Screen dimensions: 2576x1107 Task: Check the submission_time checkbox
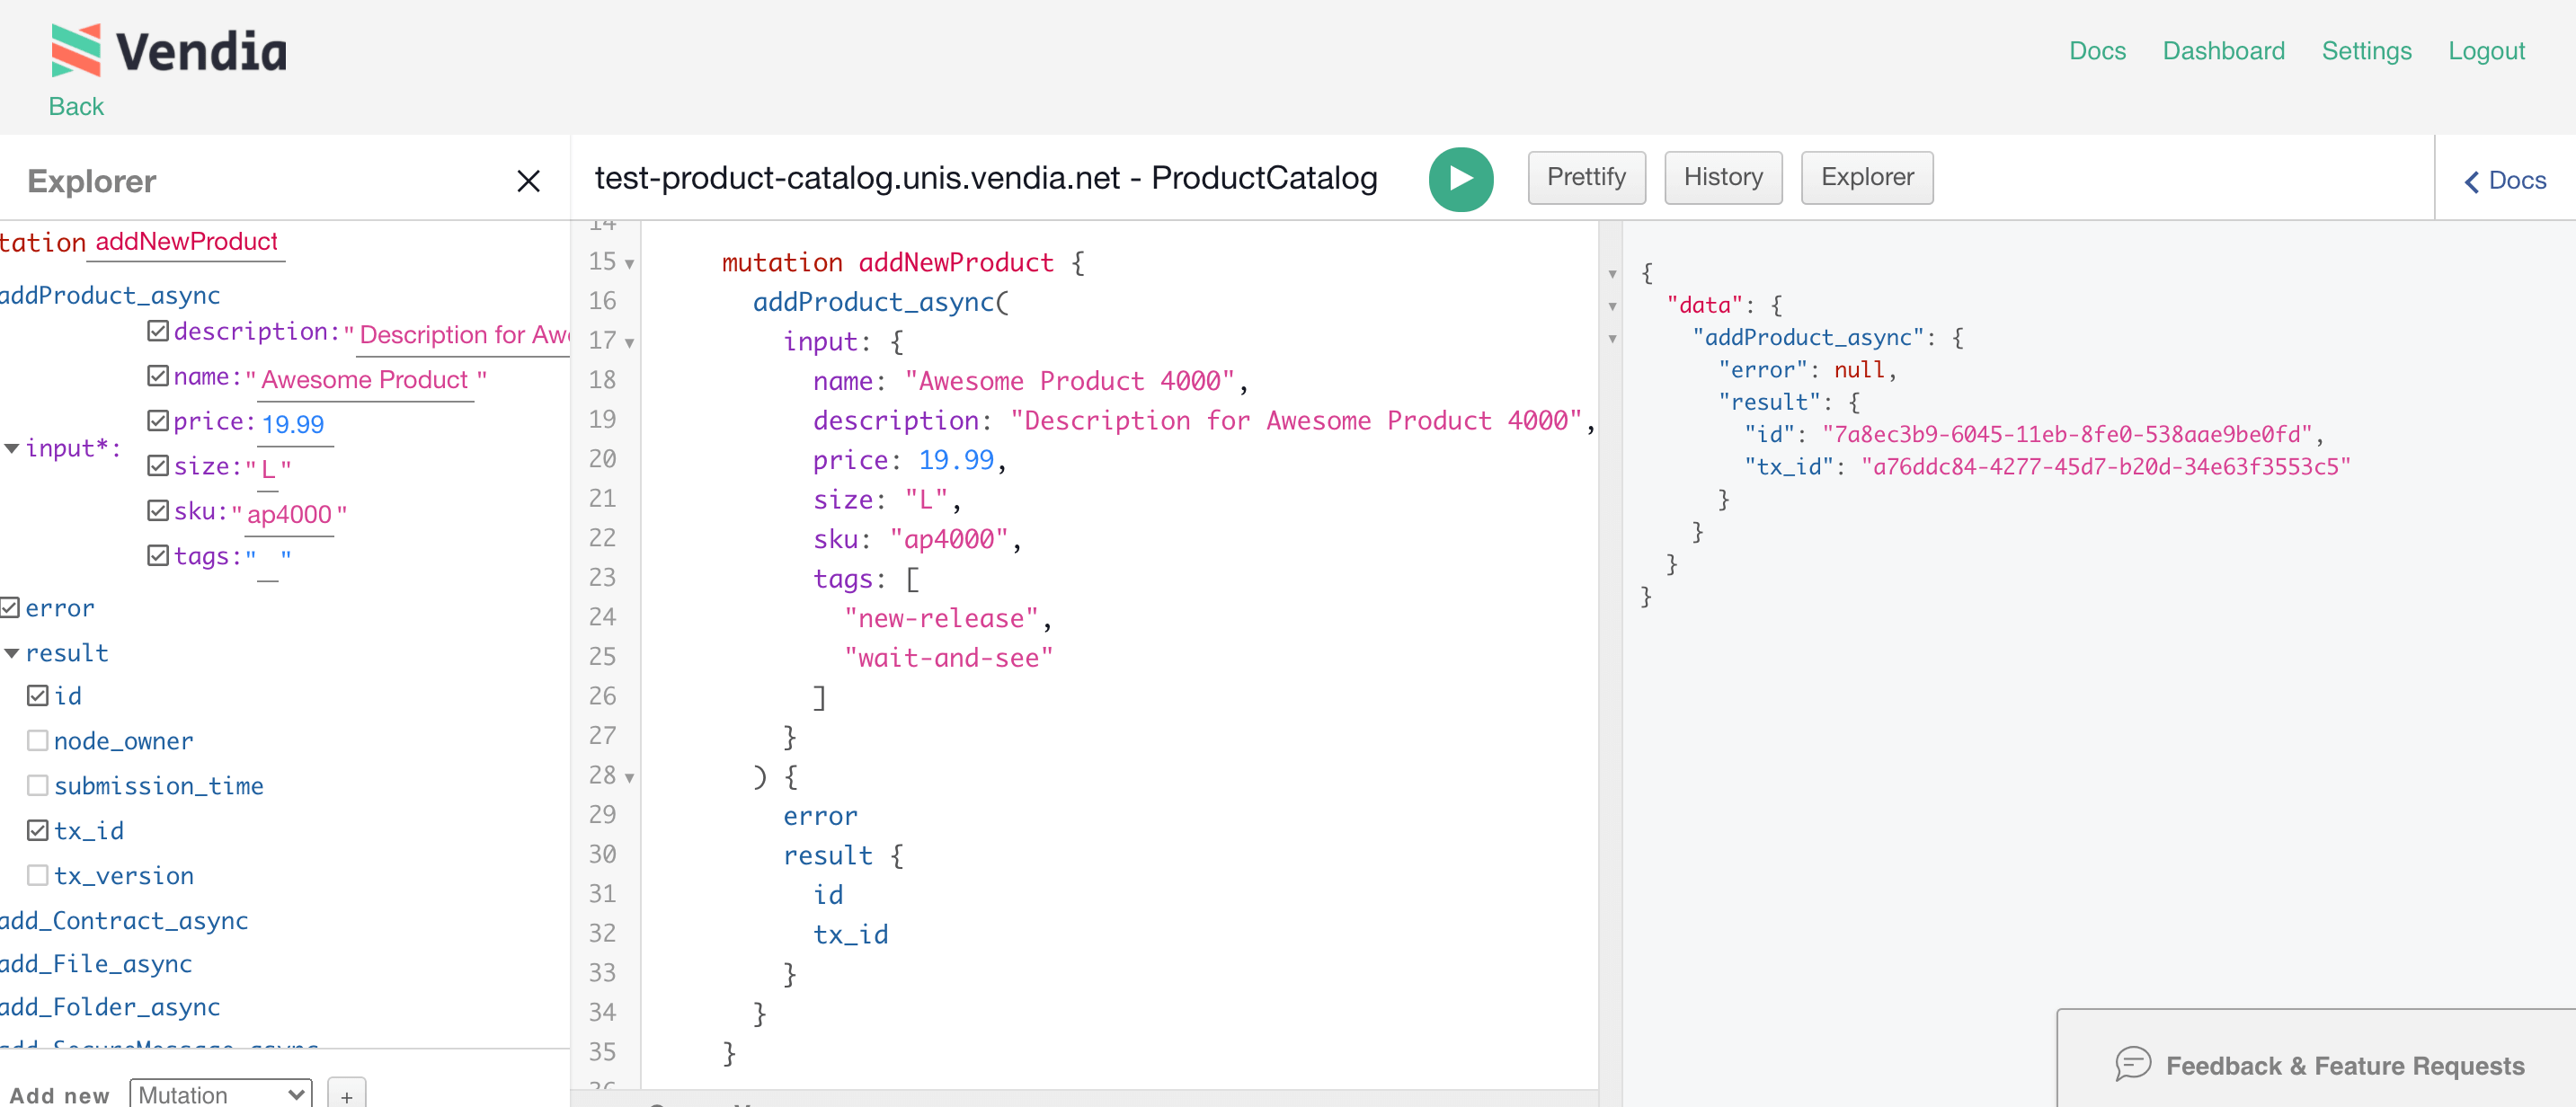[38, 786]
